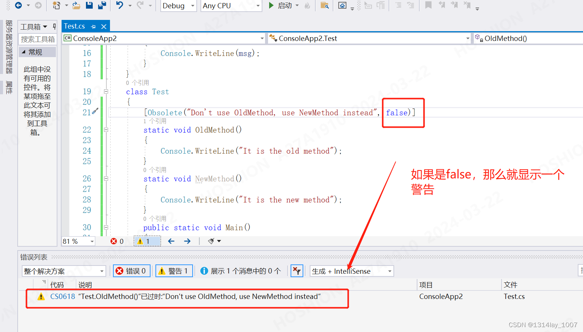The height and width of the screenshot is (332, 583).
Task: Click the Open File folder icon
Action: pyautogui.click(x=76, y=5)
